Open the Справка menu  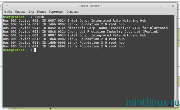(x=72, y=12)
